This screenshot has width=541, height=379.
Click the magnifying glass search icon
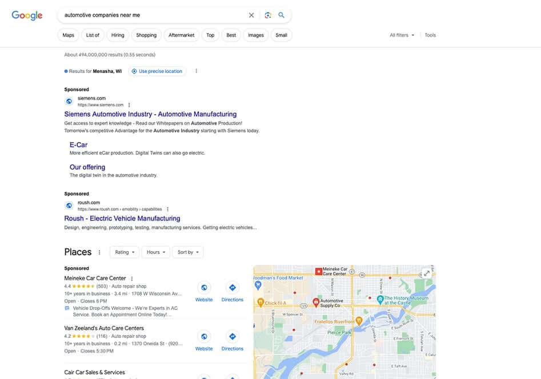pyautogui.click(x=282, y=15)
